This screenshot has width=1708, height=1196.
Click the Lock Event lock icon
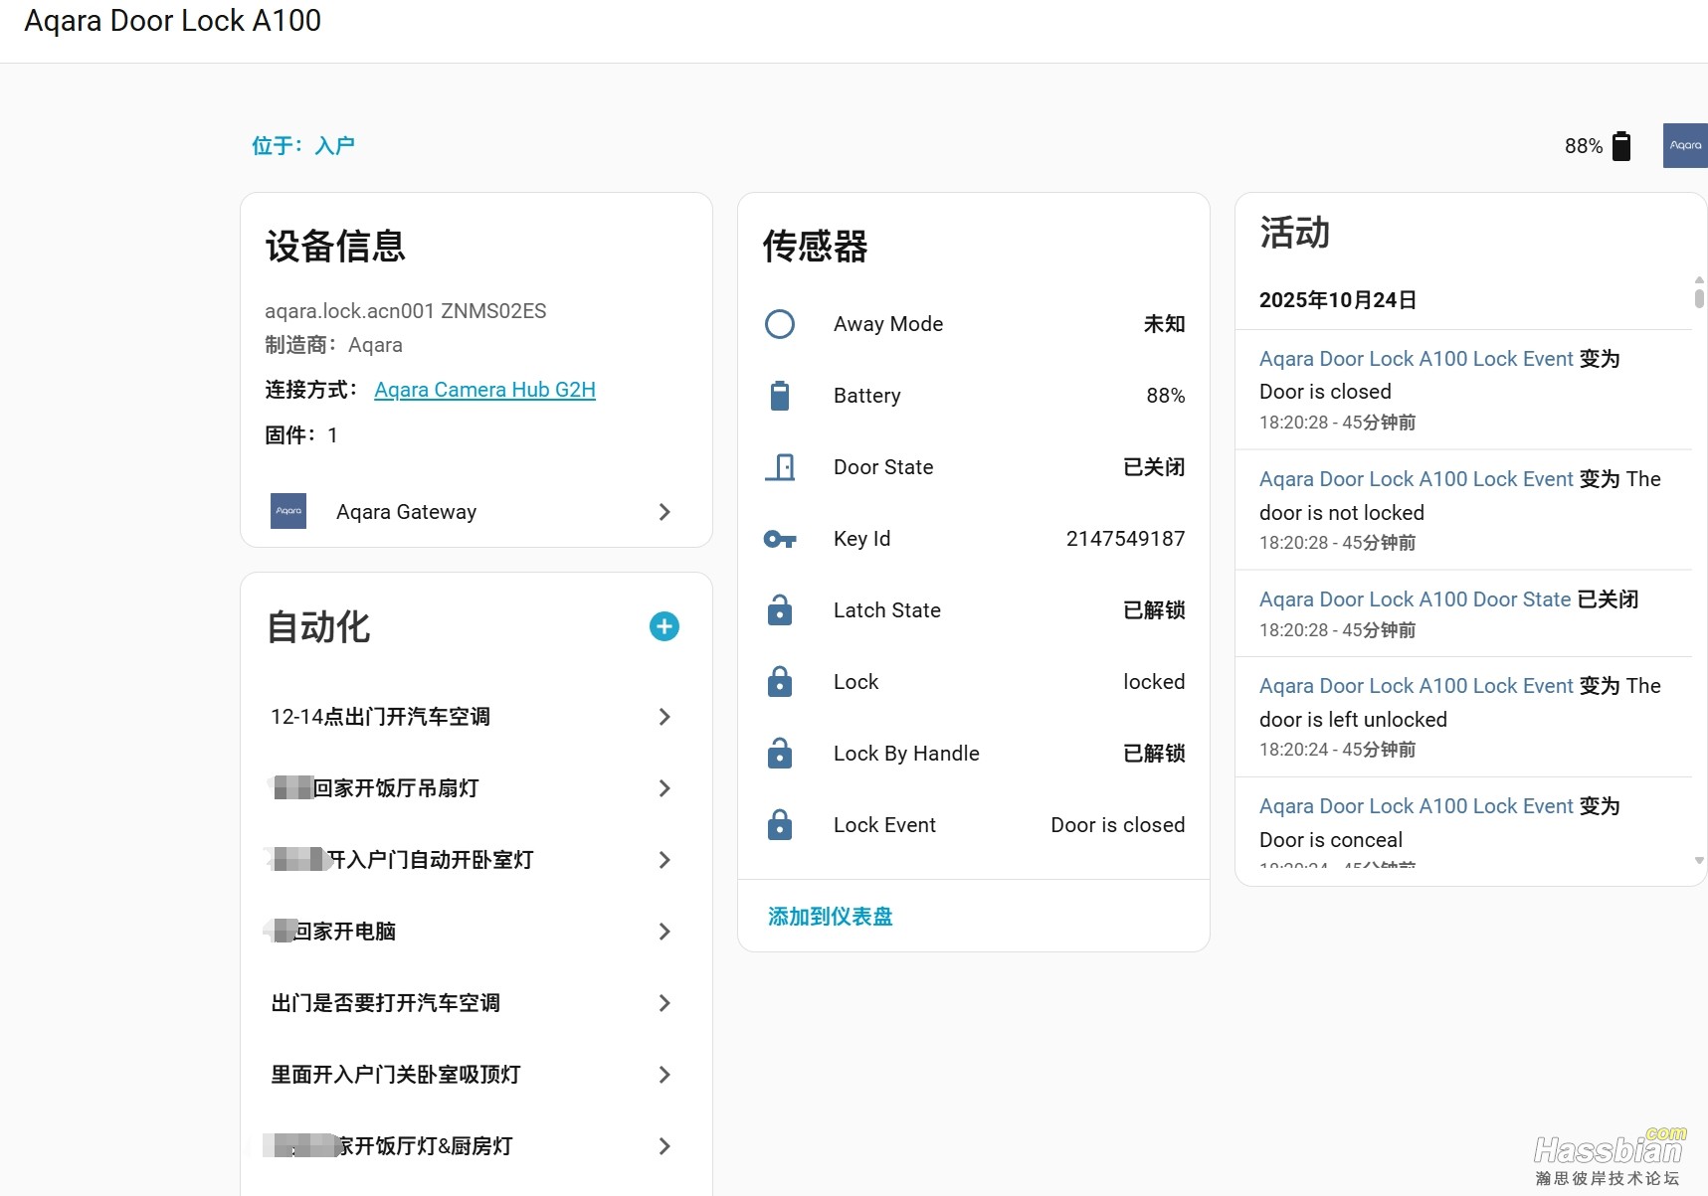(x=780, y=825)
